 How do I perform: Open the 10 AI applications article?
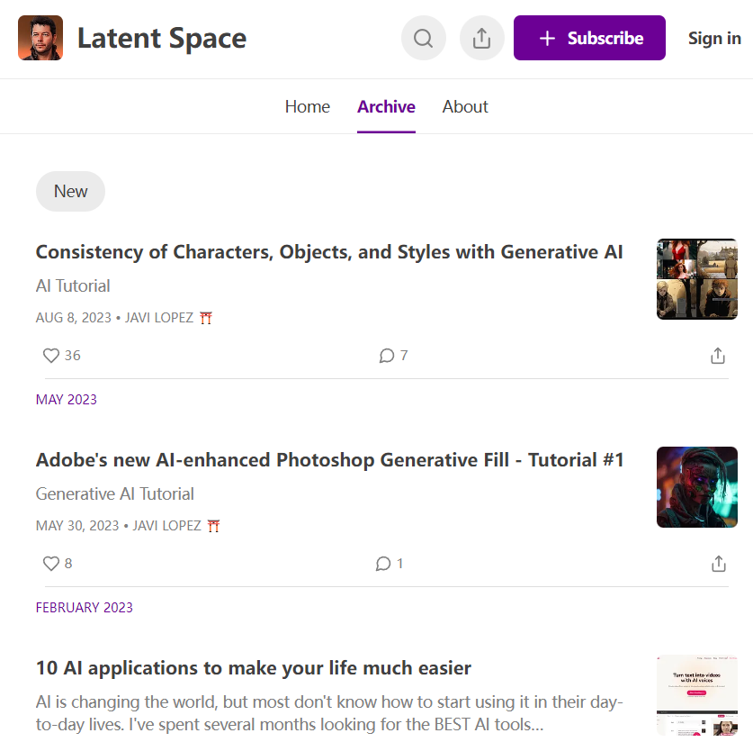tap(253, 668)
